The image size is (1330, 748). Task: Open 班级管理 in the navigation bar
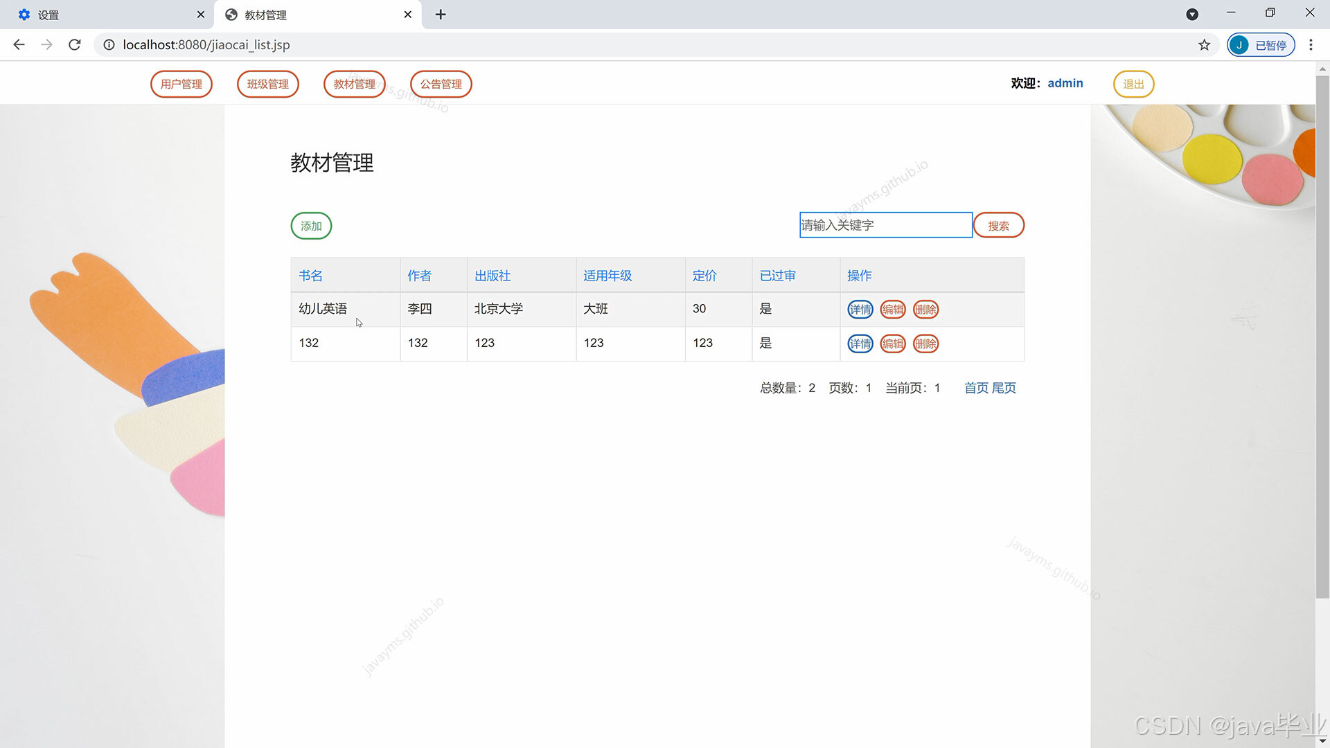(268, 84)
